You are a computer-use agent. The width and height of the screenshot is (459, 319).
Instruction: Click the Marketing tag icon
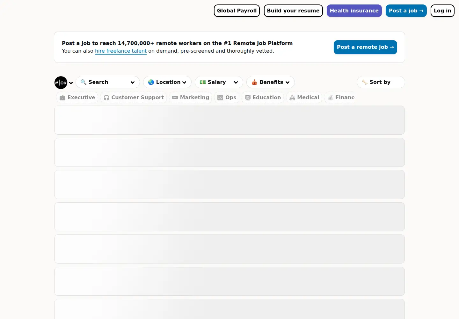click(175, 98)
